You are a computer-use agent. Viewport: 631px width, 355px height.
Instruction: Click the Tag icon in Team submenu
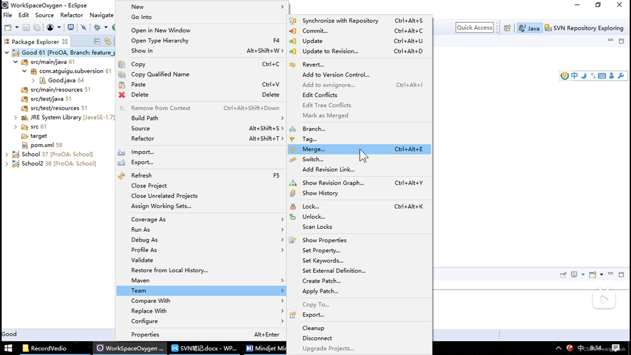click(292, 139)
